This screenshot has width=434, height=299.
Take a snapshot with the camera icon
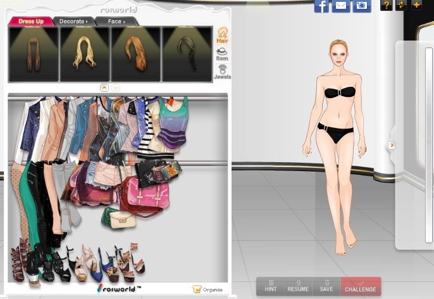pos(361,6)
